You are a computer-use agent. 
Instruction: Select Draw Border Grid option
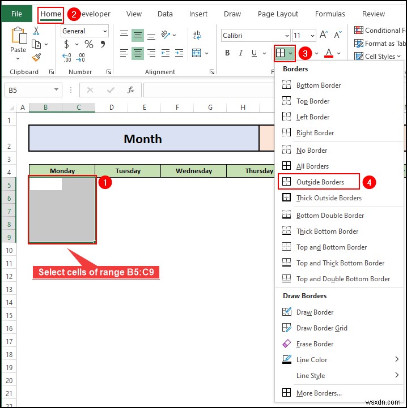click(x=338, y=328)
